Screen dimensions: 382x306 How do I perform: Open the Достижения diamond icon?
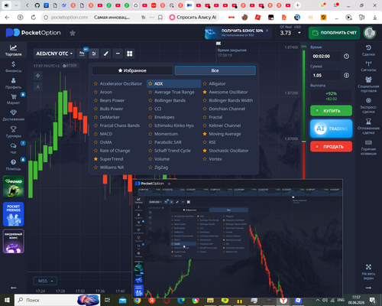point(13,115)
